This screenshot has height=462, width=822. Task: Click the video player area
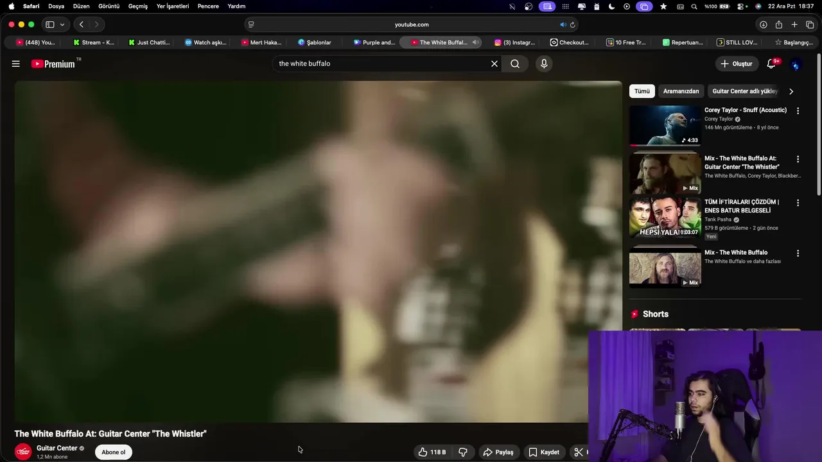click(318, 252)
